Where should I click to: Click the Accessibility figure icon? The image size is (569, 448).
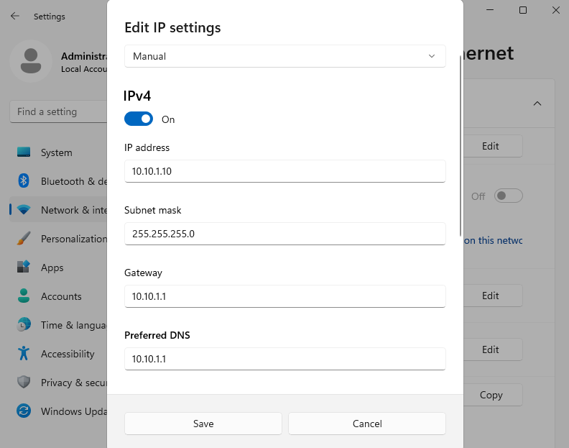(24, 354)
